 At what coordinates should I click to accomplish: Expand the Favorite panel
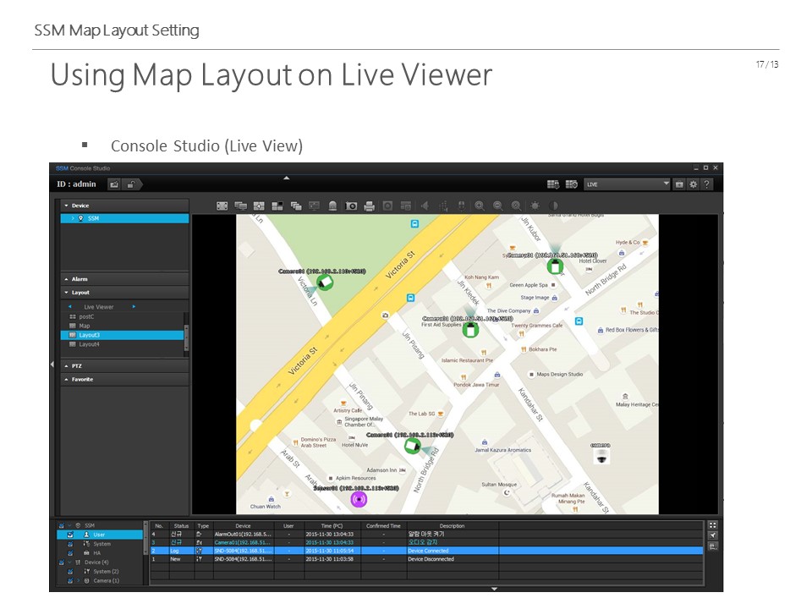point(125,380)
